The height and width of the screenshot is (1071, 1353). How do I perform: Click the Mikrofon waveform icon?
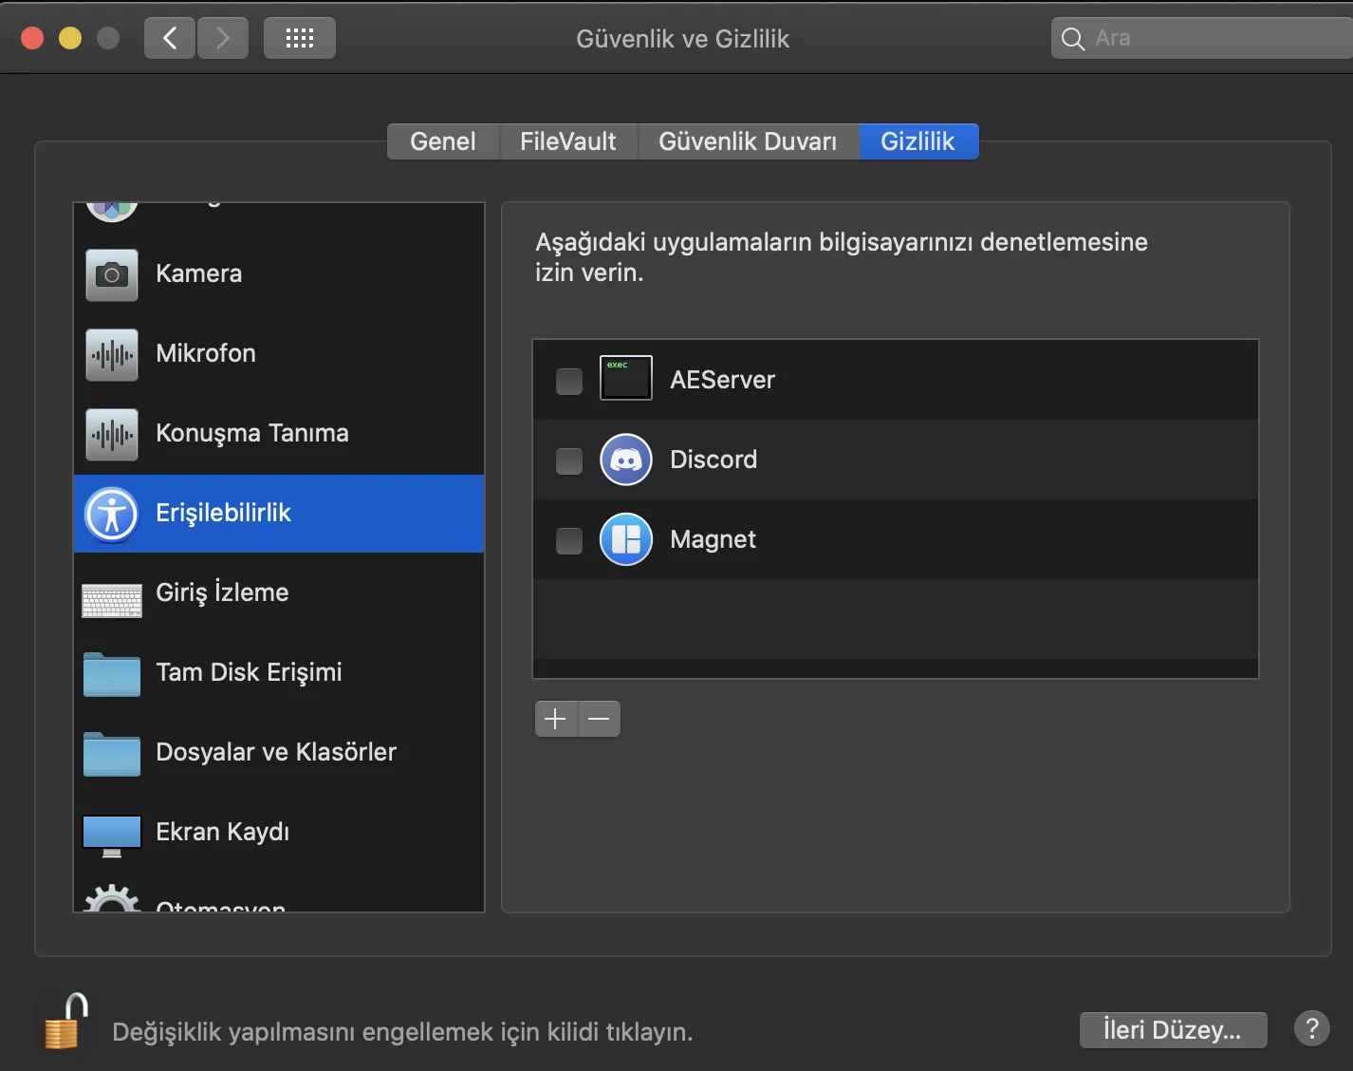(112, 354)
